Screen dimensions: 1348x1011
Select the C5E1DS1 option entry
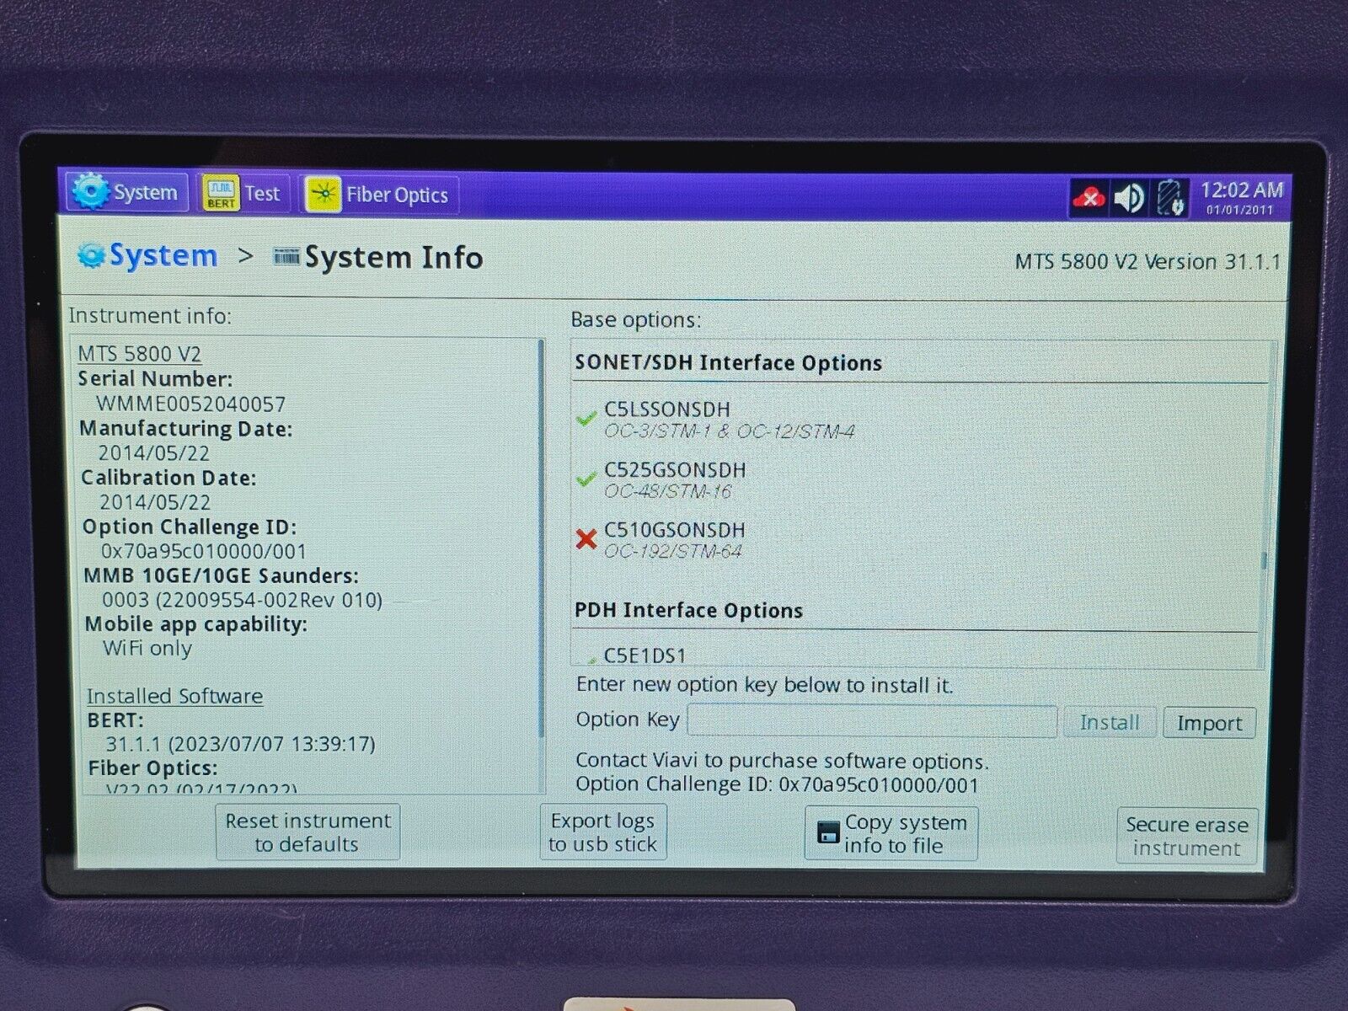point(645,655)
